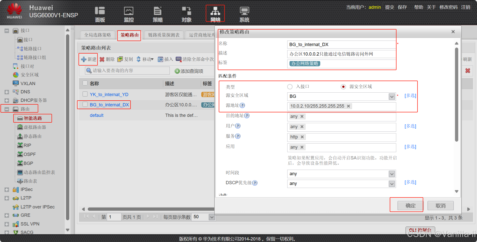This screenshot has height=242, width=477.
Task: Click the 插入 insert icon
Action: [160, 59]
